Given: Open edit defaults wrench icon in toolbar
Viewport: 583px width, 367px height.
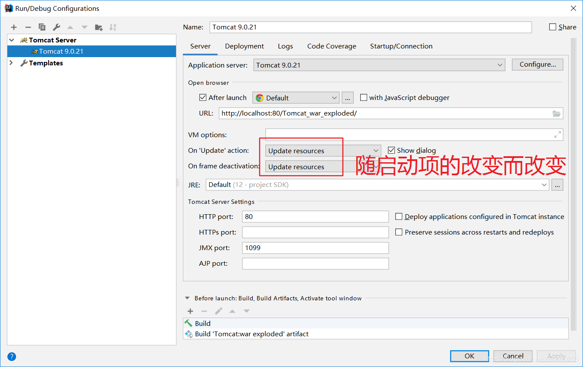Looking at the screenshot, I should [x=56, y=27].
